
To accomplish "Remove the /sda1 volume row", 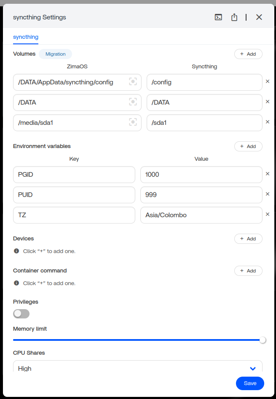I will coord(268,122).
